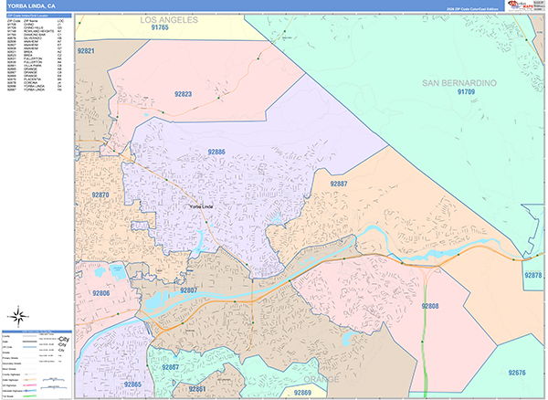Click the ZIP Code boundary line sample in legend

[30, 347]
